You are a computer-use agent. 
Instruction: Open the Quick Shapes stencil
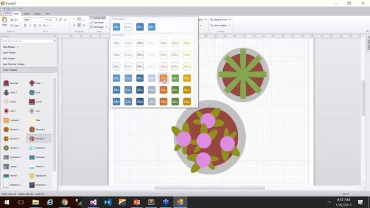point(9,53)
